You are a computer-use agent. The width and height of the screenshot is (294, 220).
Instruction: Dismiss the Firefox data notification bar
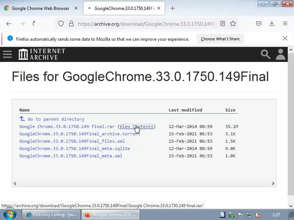[285, 38]
